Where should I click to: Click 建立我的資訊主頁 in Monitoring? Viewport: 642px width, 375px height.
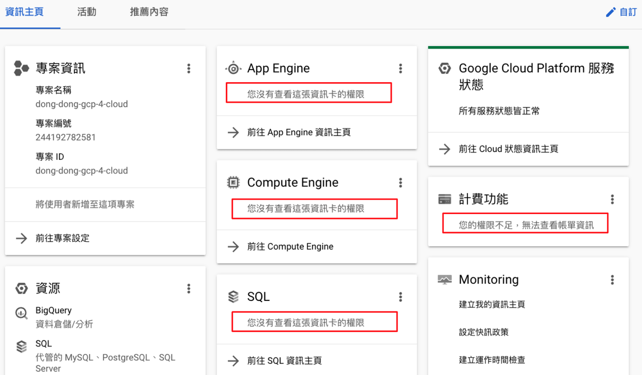coord(492,304)
